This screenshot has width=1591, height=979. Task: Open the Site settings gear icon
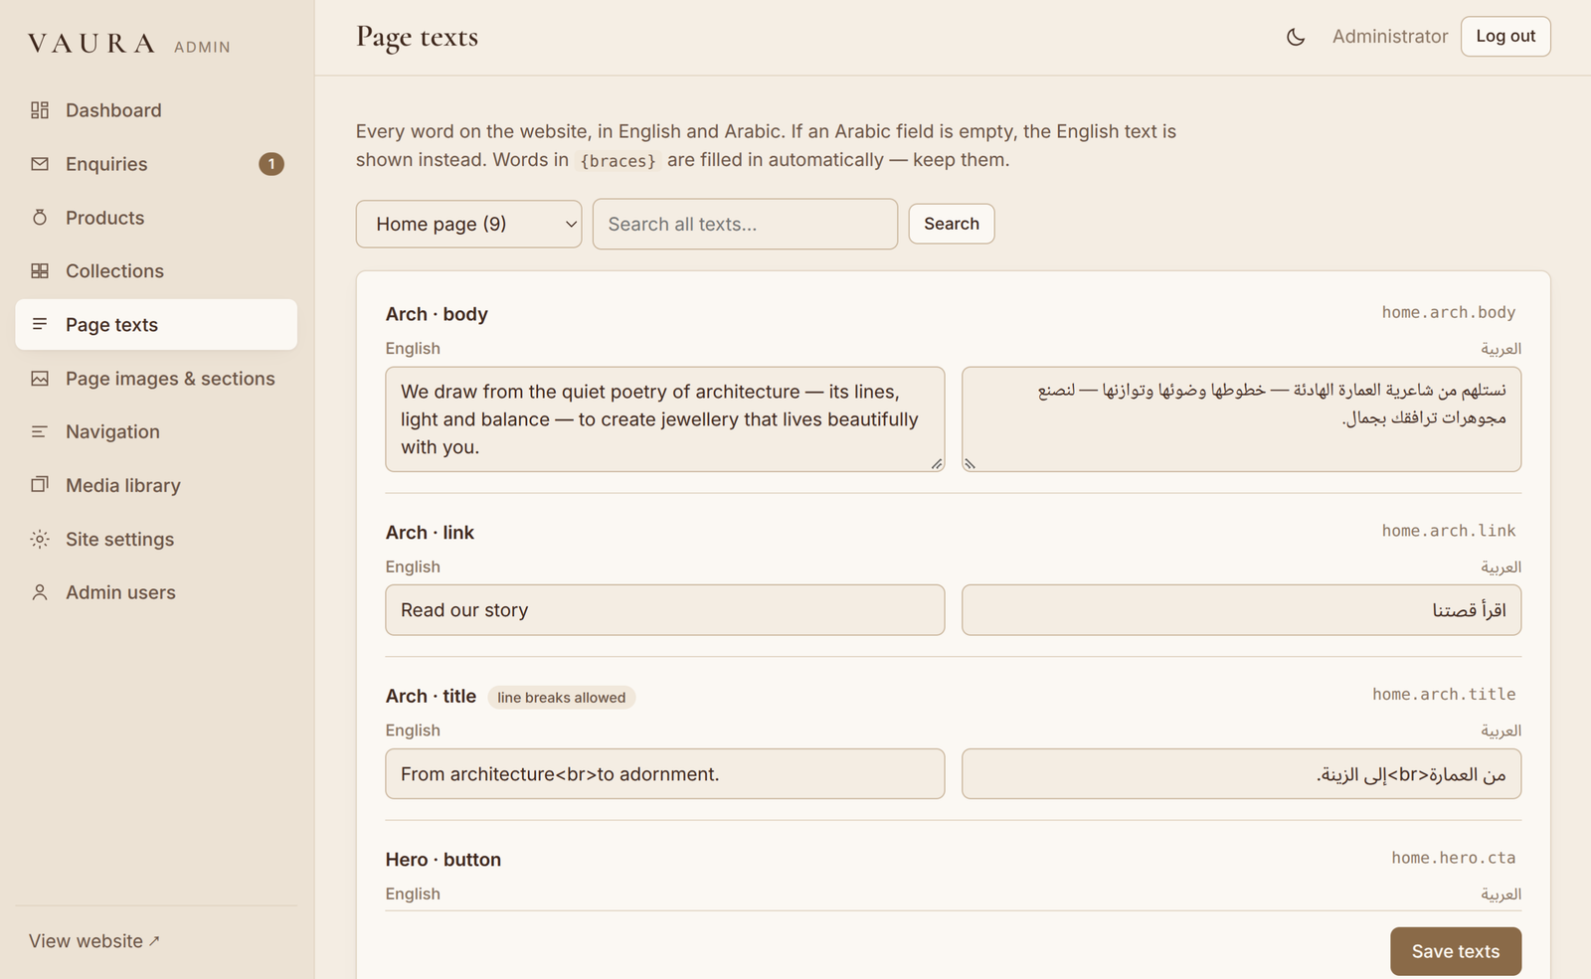40,539
